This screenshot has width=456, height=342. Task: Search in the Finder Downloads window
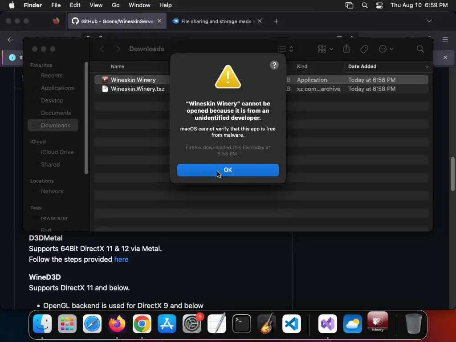click(x=420, y=49)
